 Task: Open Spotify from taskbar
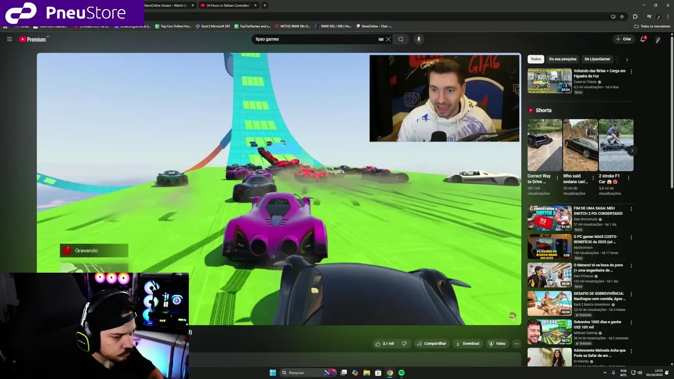401,373
